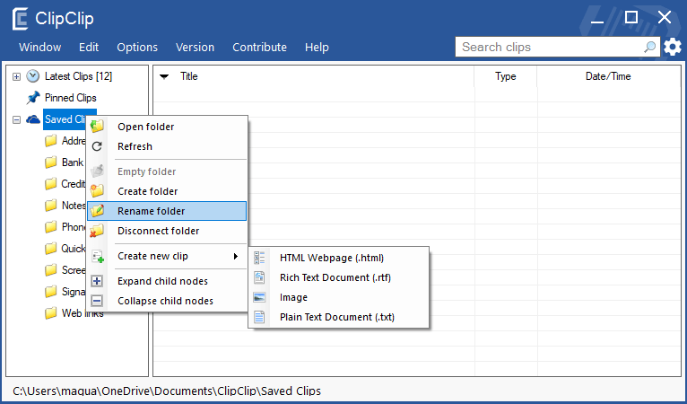Click the settings gear icon
This screenshot has width=687, height=404.
(x=673, y=47)
